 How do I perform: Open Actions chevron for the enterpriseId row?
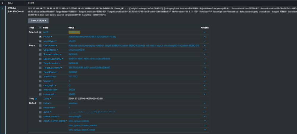[205, 90]
